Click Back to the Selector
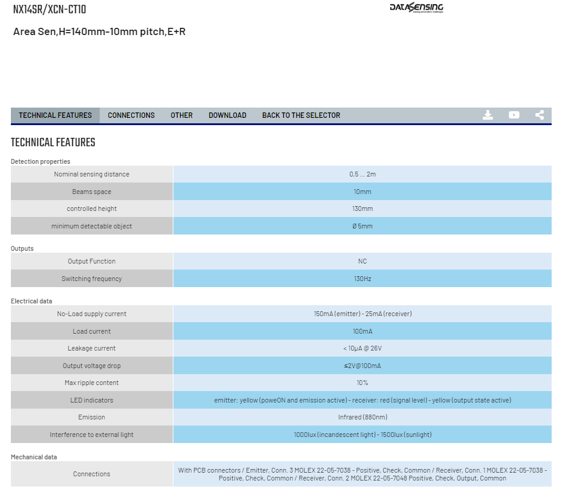Viewport: 574px width, 492px height. point(302,115)
